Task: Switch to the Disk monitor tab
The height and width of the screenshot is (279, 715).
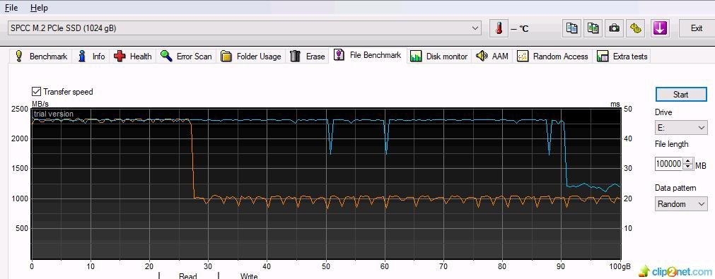Action: coord(438,57)
